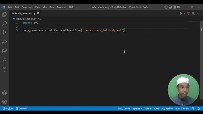
Task: Open the Search view
Action: tap(4, 23)
